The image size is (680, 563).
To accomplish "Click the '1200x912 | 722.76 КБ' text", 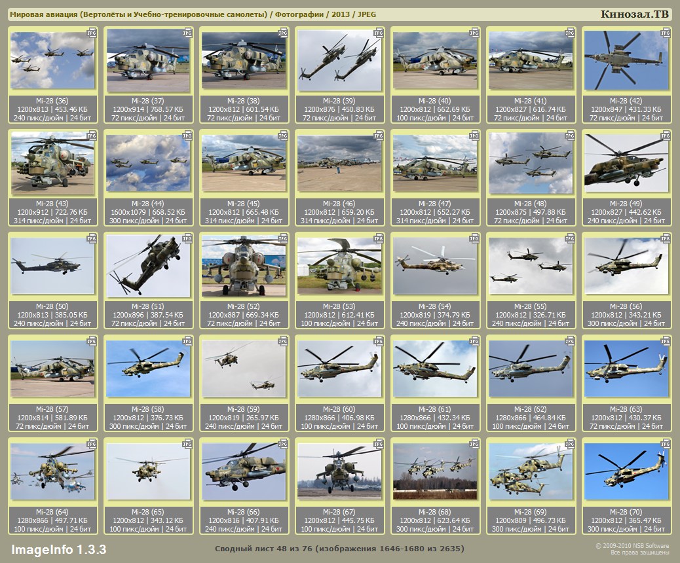I will pos(52,212).
